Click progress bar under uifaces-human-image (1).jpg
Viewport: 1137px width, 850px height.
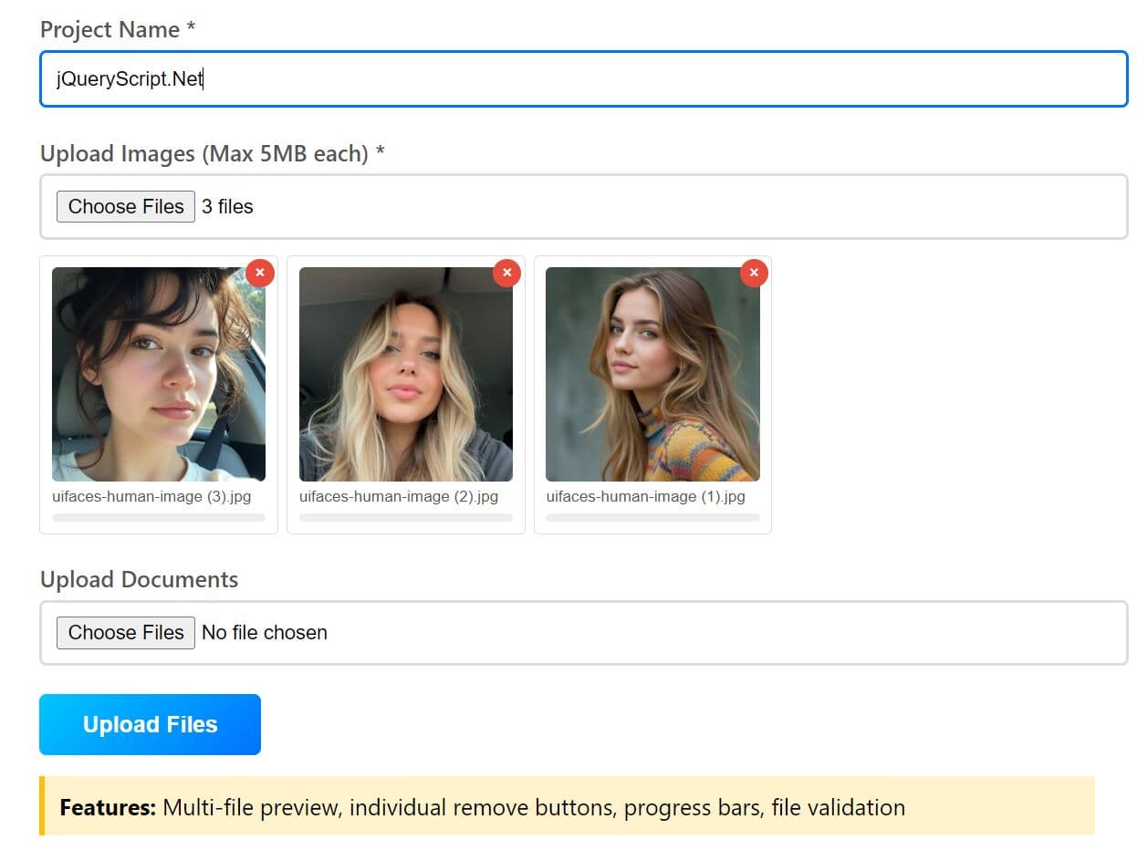[x=652, y=518]
